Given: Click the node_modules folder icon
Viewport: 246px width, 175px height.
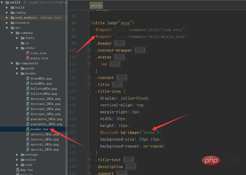Looking at the screenshot, I should pyautogui.click(x=12, y=18).
